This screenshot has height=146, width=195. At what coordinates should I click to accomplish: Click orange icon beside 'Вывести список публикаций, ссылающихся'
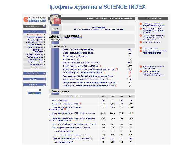coord(141,35)
